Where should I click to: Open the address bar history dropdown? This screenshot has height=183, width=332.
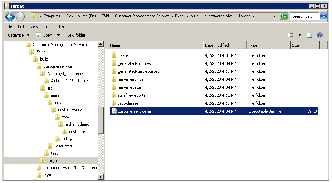(x=275, y=16)
